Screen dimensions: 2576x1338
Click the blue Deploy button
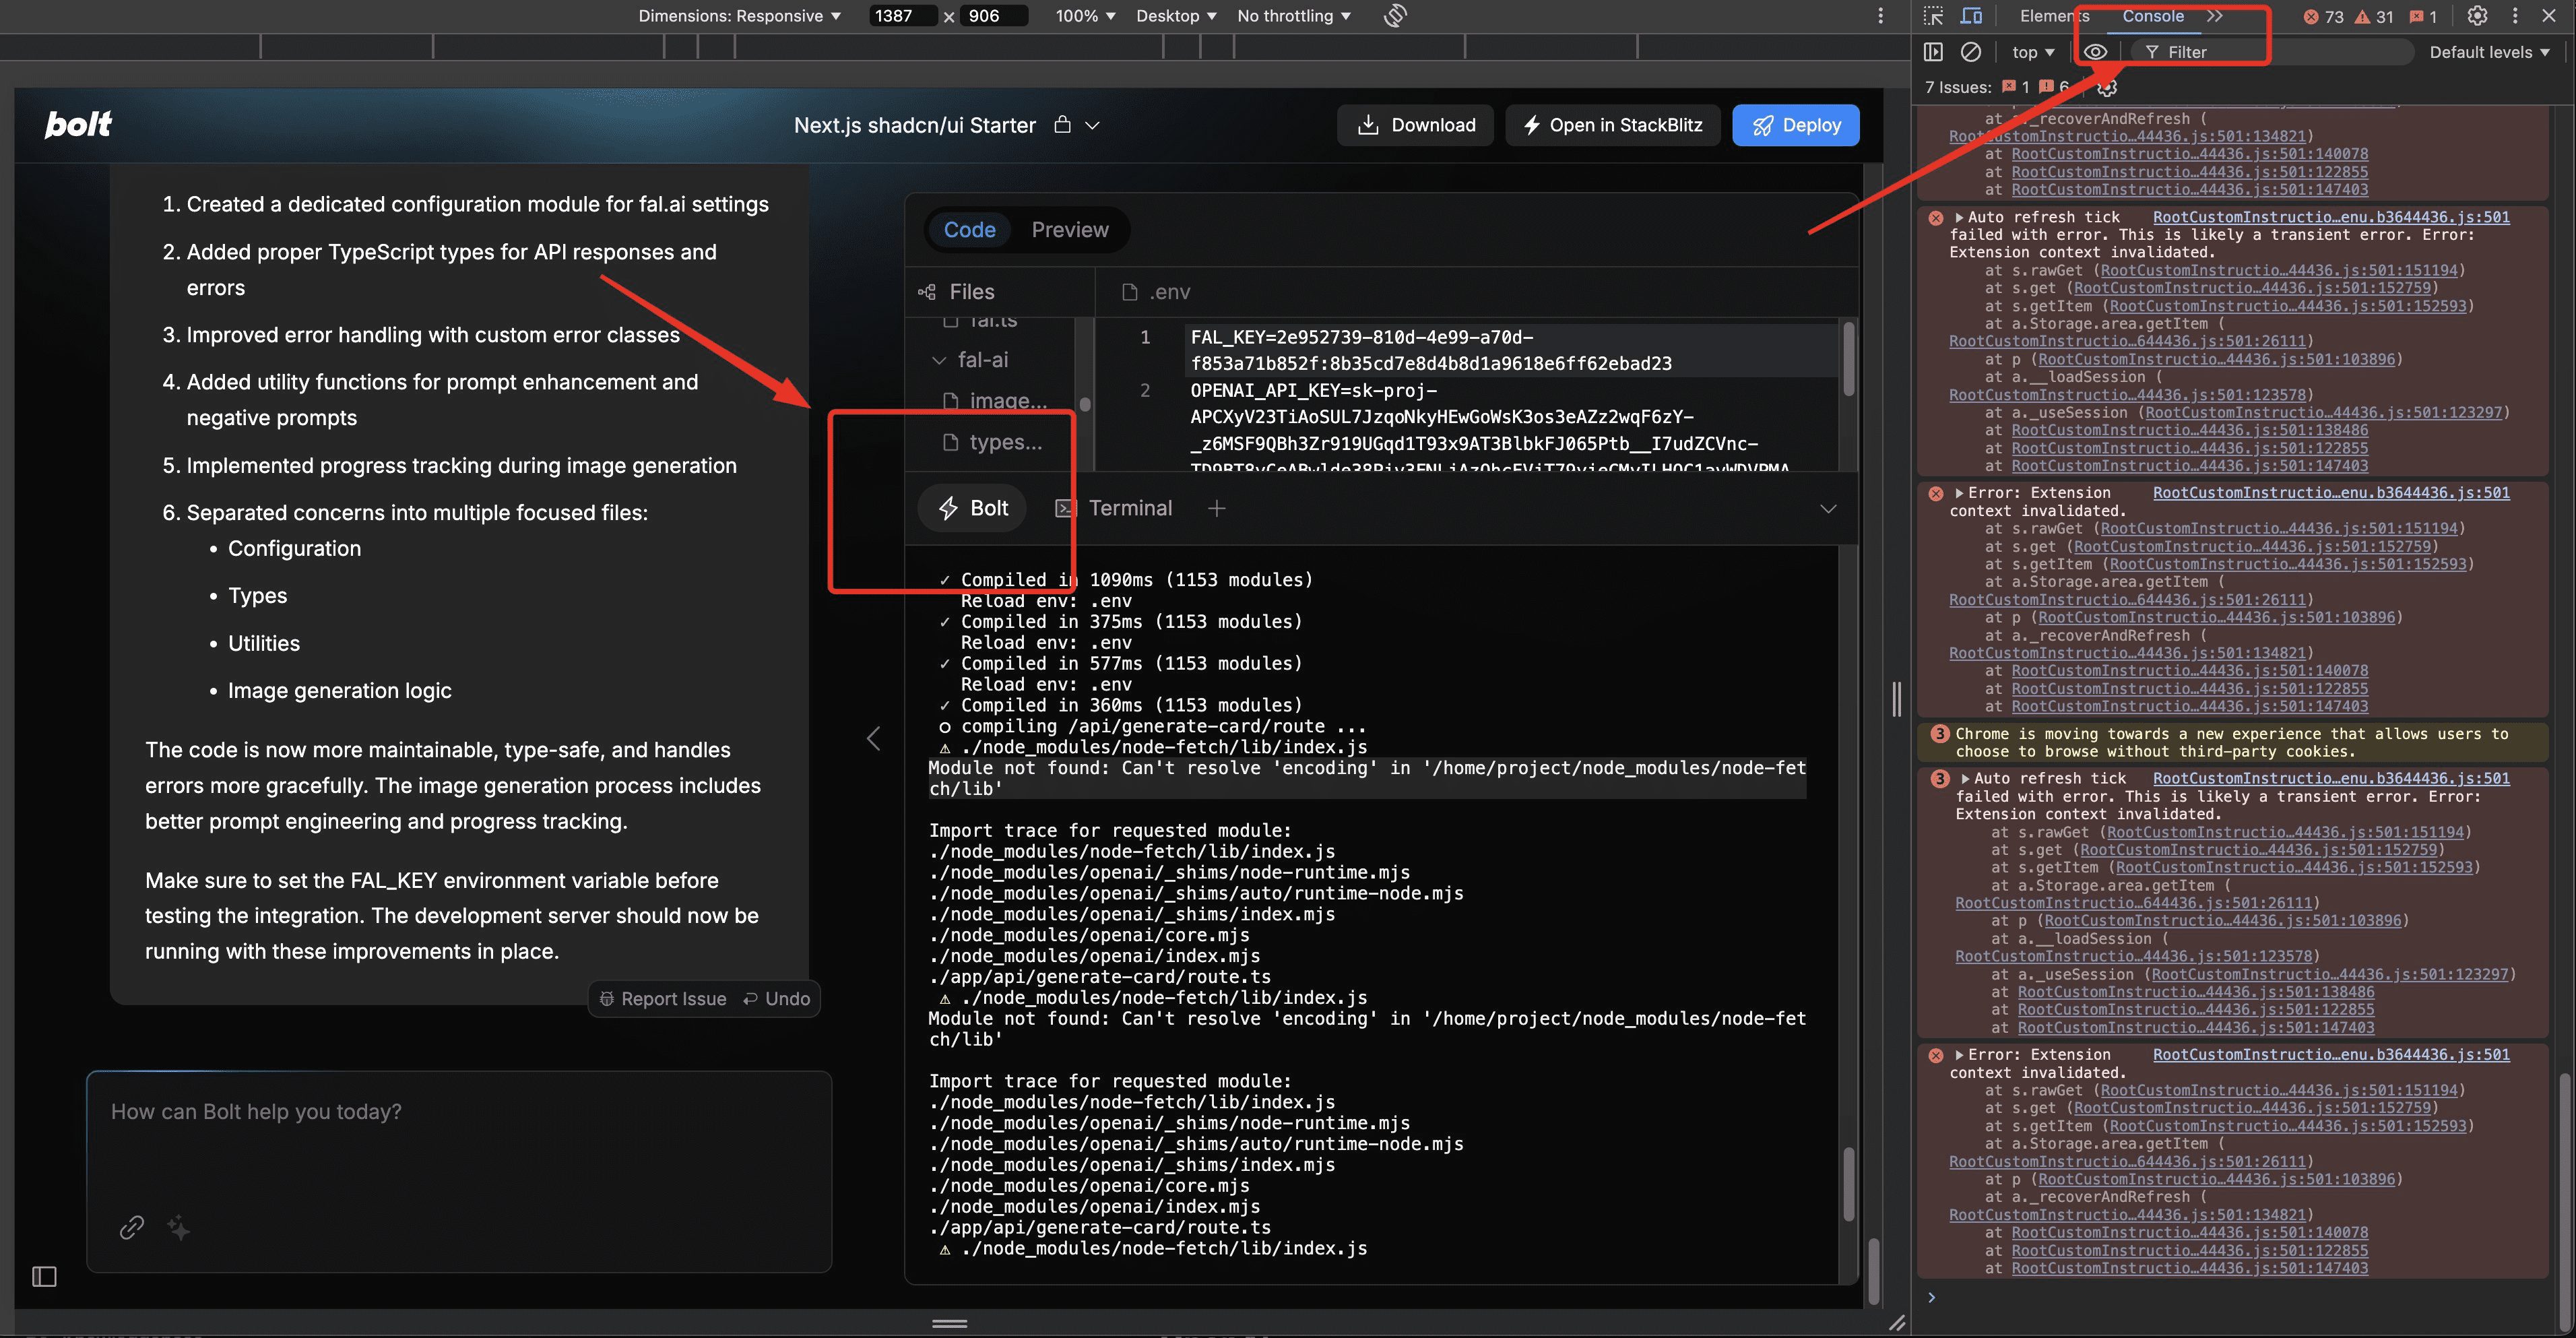tap(1796, 125)
